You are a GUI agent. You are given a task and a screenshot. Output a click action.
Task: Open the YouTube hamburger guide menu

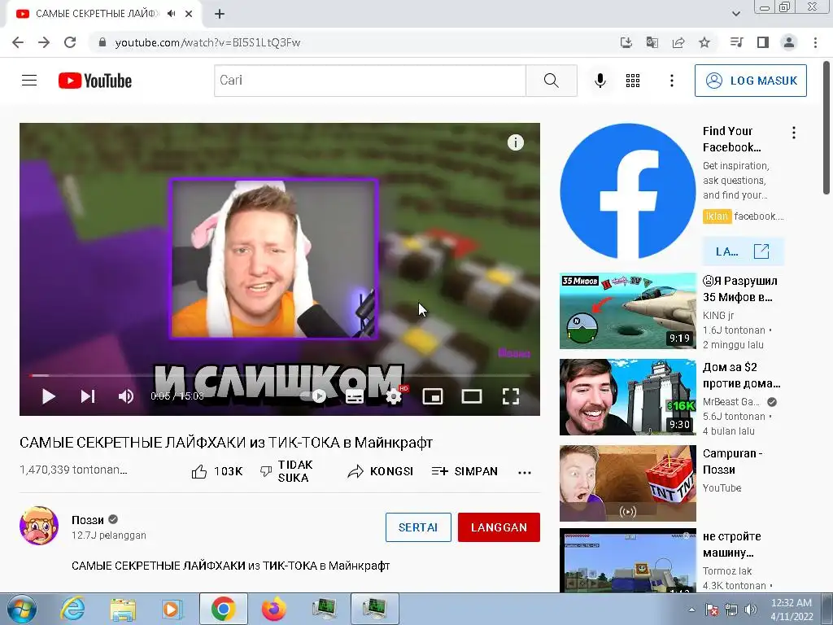29,81
